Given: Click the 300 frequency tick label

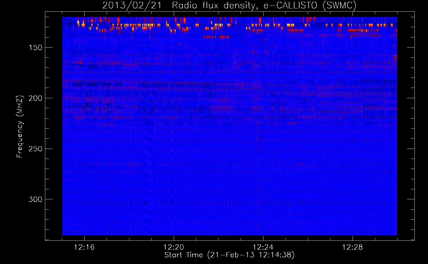Looking at the screenshot, I should click(35, 199).
